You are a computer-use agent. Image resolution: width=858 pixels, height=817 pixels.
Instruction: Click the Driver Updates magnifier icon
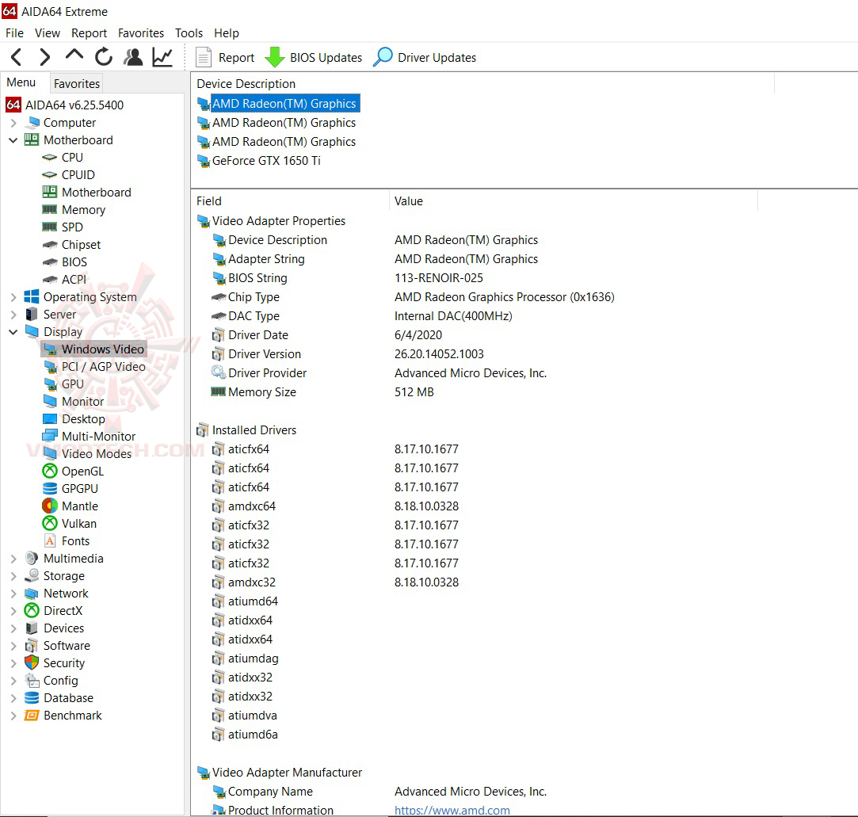pyautogui.click(x=383, y=57)
